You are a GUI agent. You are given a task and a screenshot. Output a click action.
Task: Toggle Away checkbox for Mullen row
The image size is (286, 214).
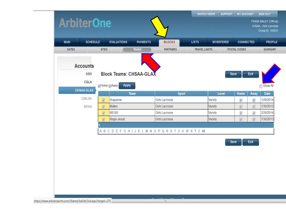[x=254, y=107]
